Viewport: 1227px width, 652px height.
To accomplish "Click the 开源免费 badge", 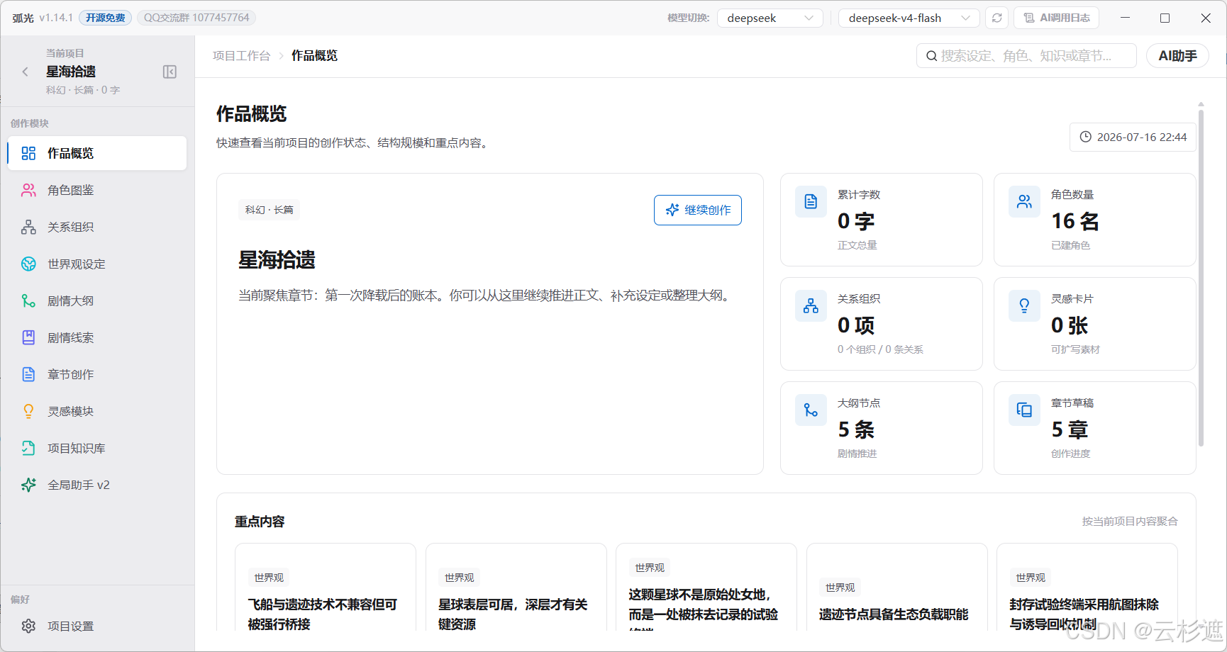I will (105, 18).
